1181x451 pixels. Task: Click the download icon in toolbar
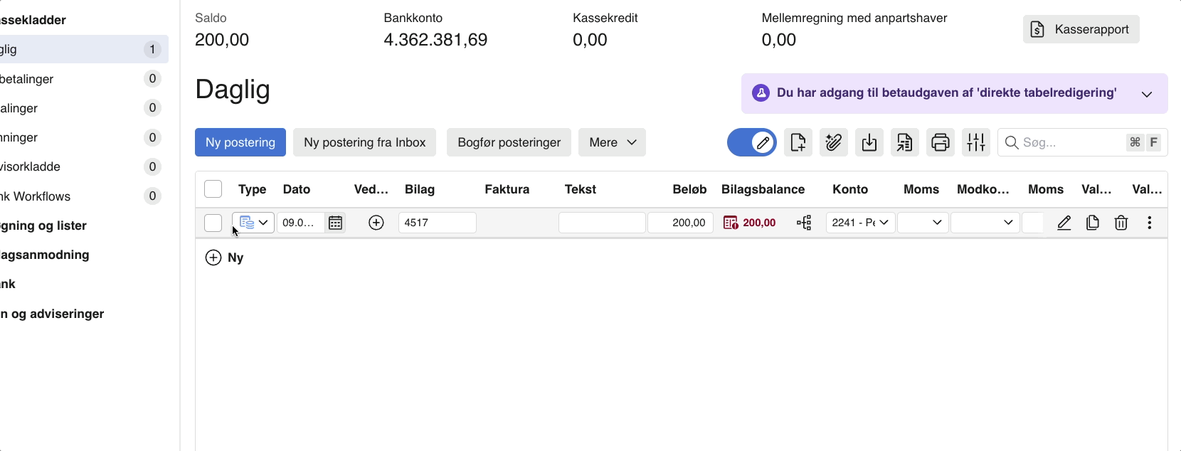coord(869,142)
